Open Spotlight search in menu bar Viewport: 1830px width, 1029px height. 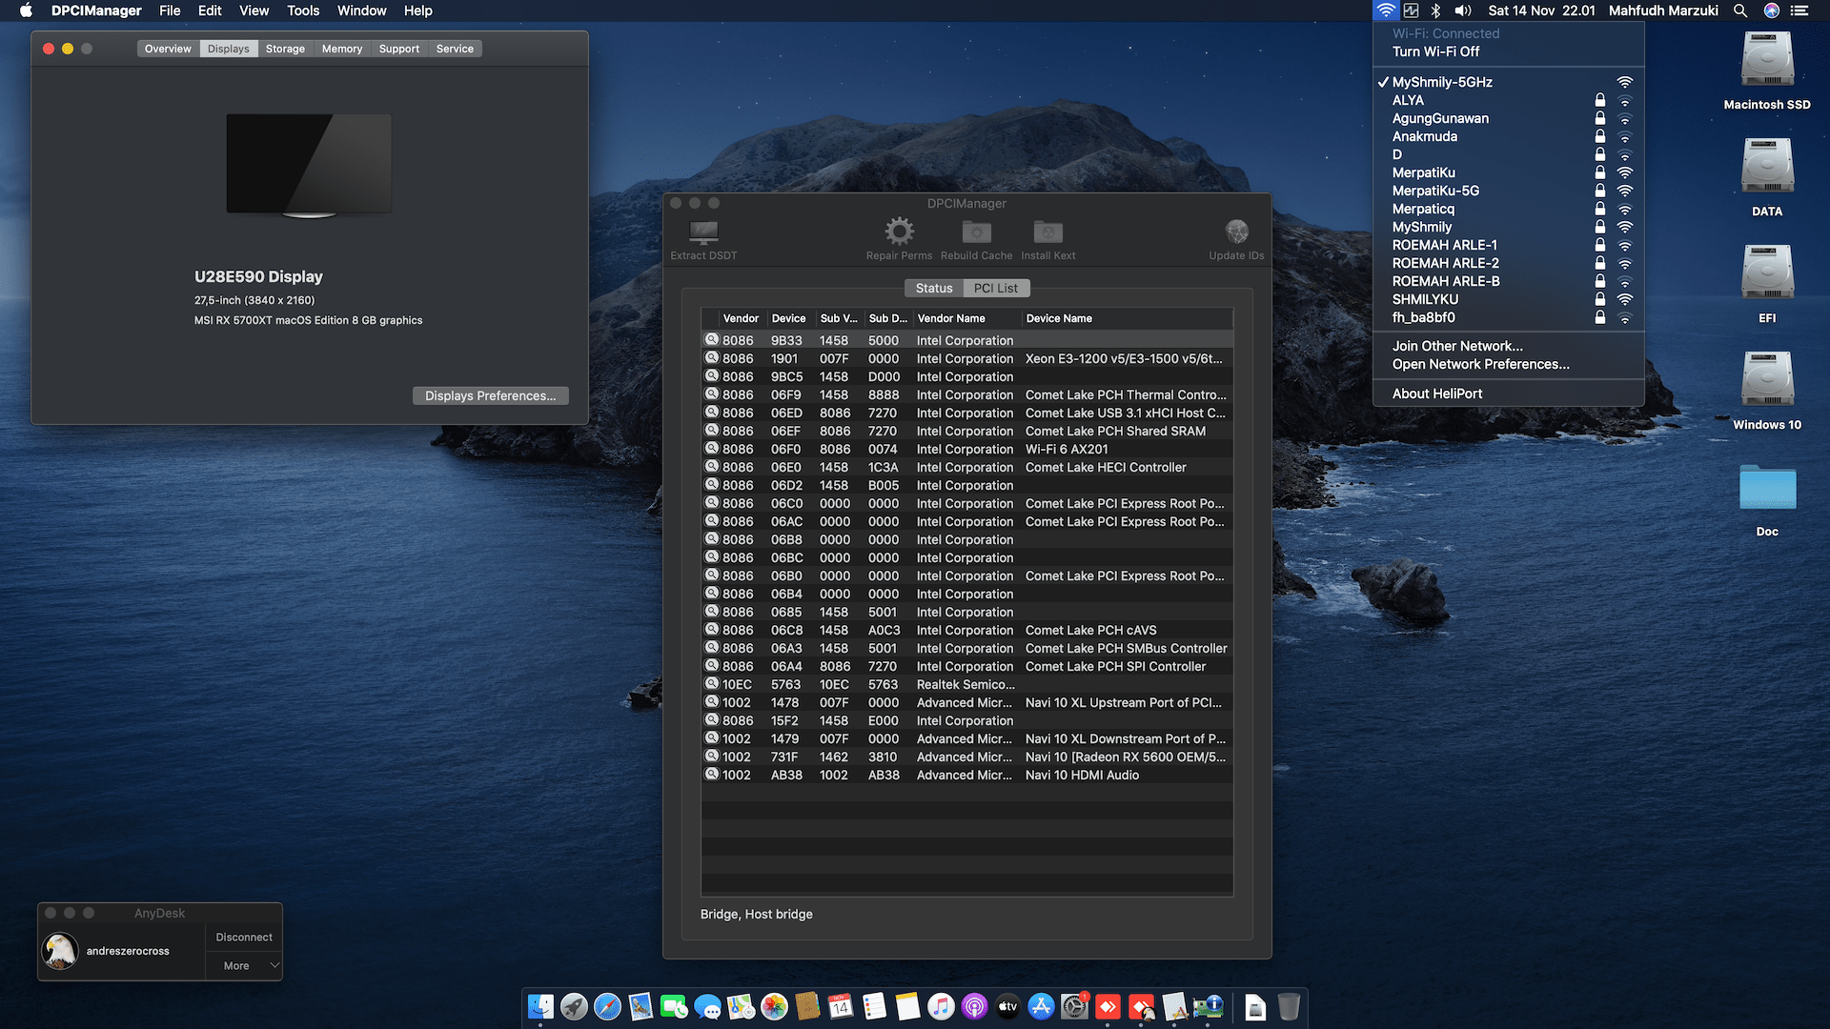[1740, 10]
